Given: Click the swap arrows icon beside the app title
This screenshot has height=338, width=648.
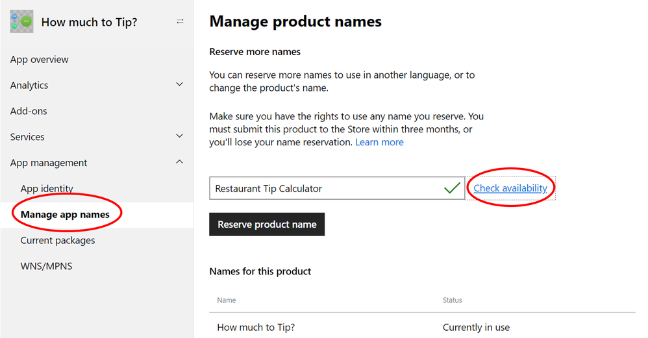Looking at the screenshot, I should pos(180,22).
